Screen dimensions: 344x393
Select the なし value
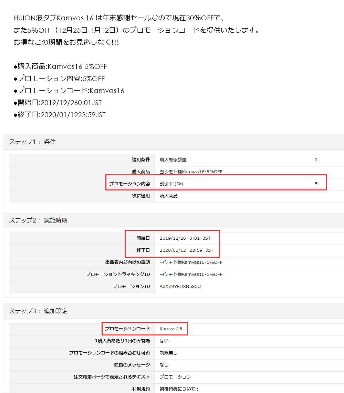164,365
